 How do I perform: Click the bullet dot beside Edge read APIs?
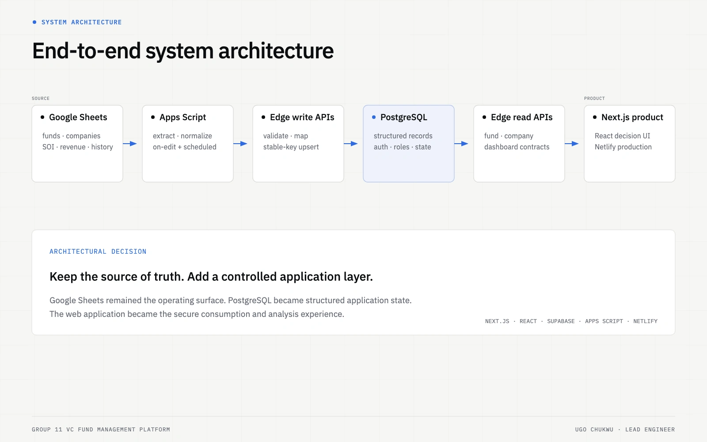484,117
